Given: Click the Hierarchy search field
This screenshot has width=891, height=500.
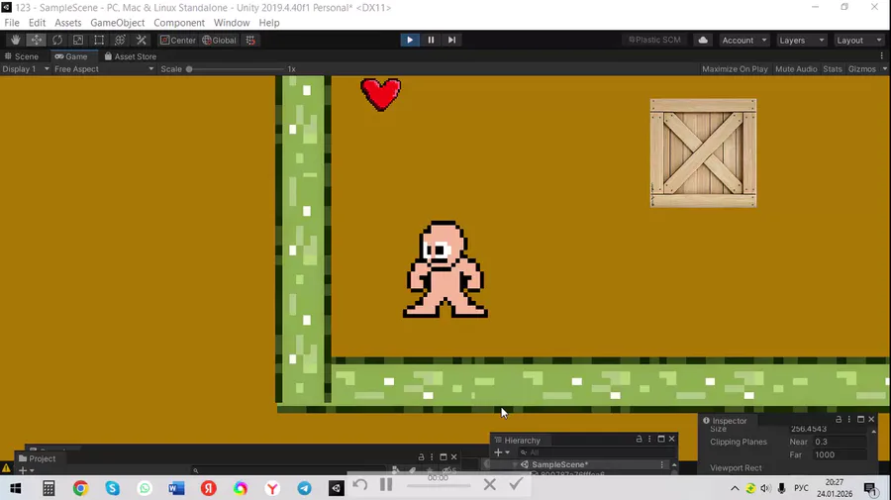Looking at the screenshot, I should (596, 452).
